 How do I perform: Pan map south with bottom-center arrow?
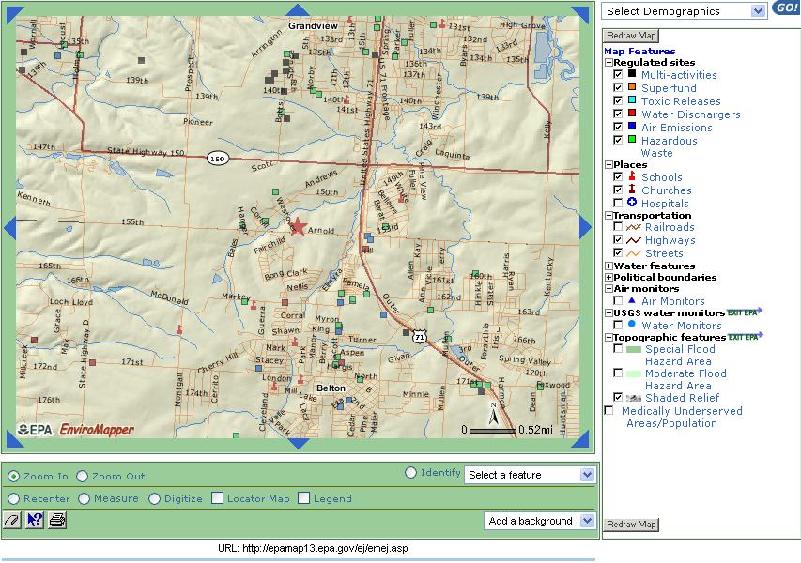[x=297, y=444]
